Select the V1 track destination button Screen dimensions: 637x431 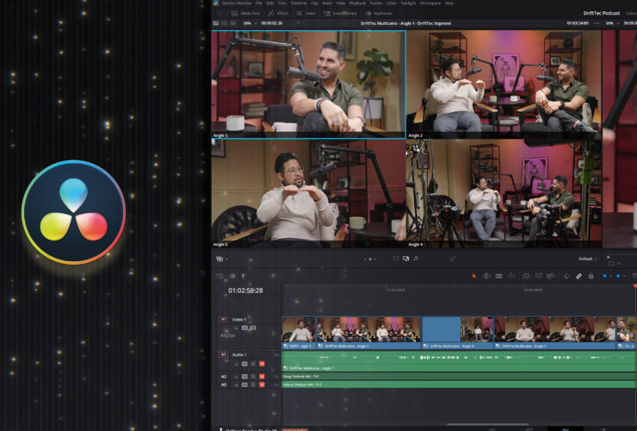pos(223,319)
